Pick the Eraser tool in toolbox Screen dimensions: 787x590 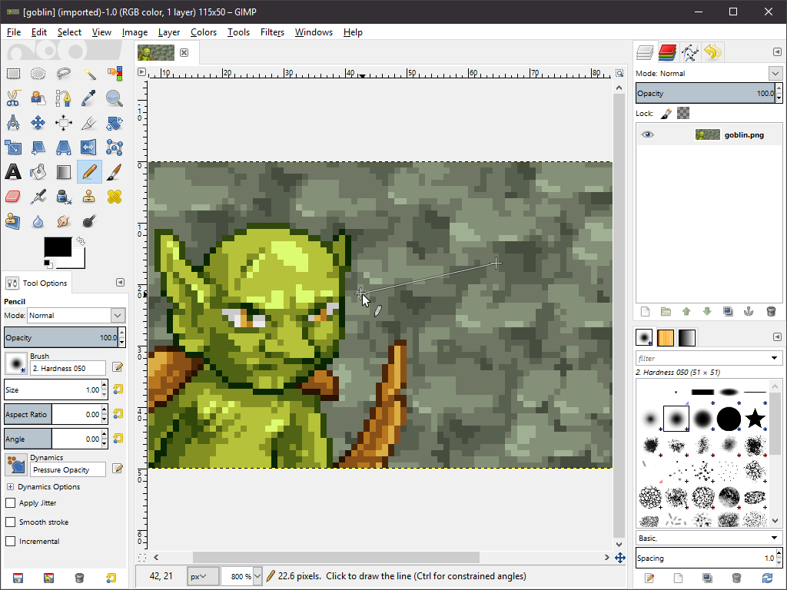[13, 197]
